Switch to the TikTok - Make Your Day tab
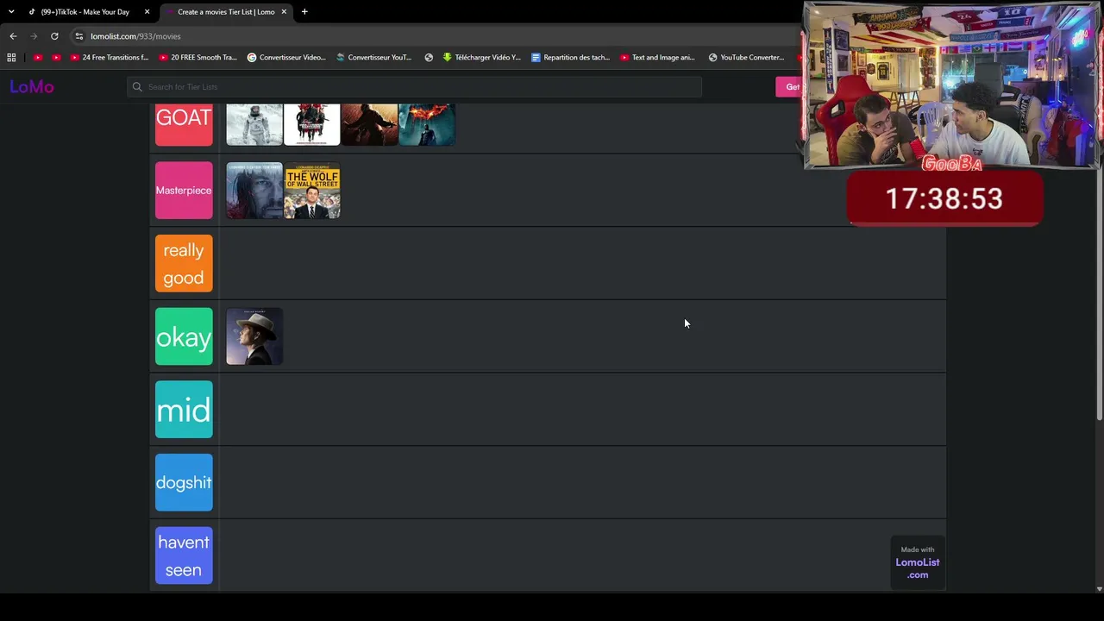 point(85,12)
